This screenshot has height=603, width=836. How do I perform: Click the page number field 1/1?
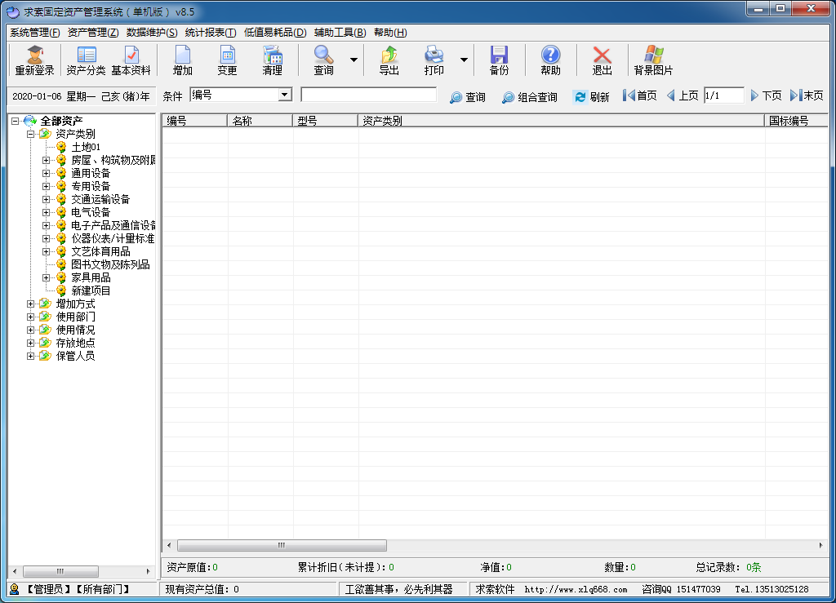pyautogui.click(x=723, y=96)
